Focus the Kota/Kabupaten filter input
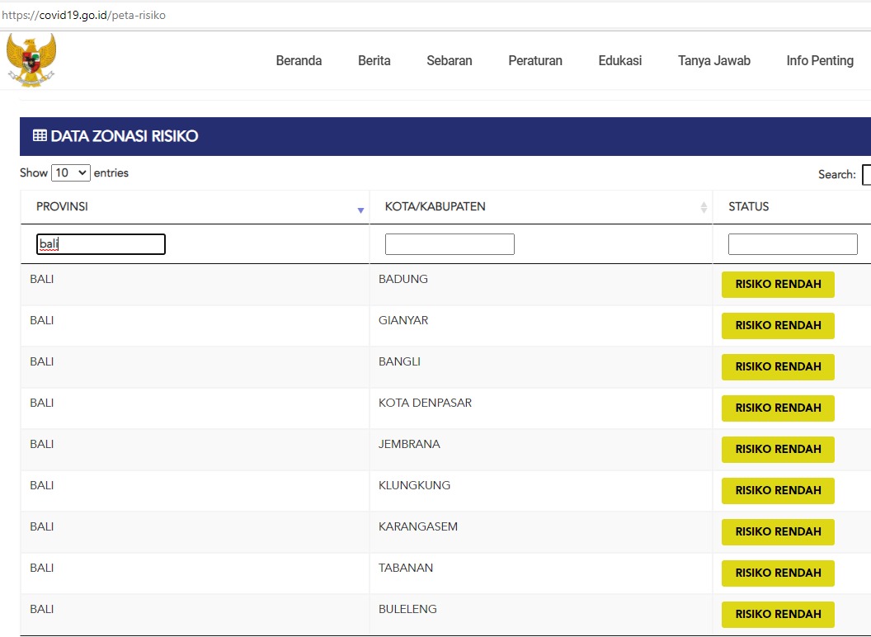This screenshot has height=637, width=871. point(450,244)
